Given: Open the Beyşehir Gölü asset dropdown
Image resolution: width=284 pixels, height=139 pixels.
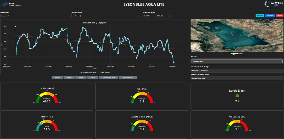Looking at the screenshot, I should pos(35,16).
